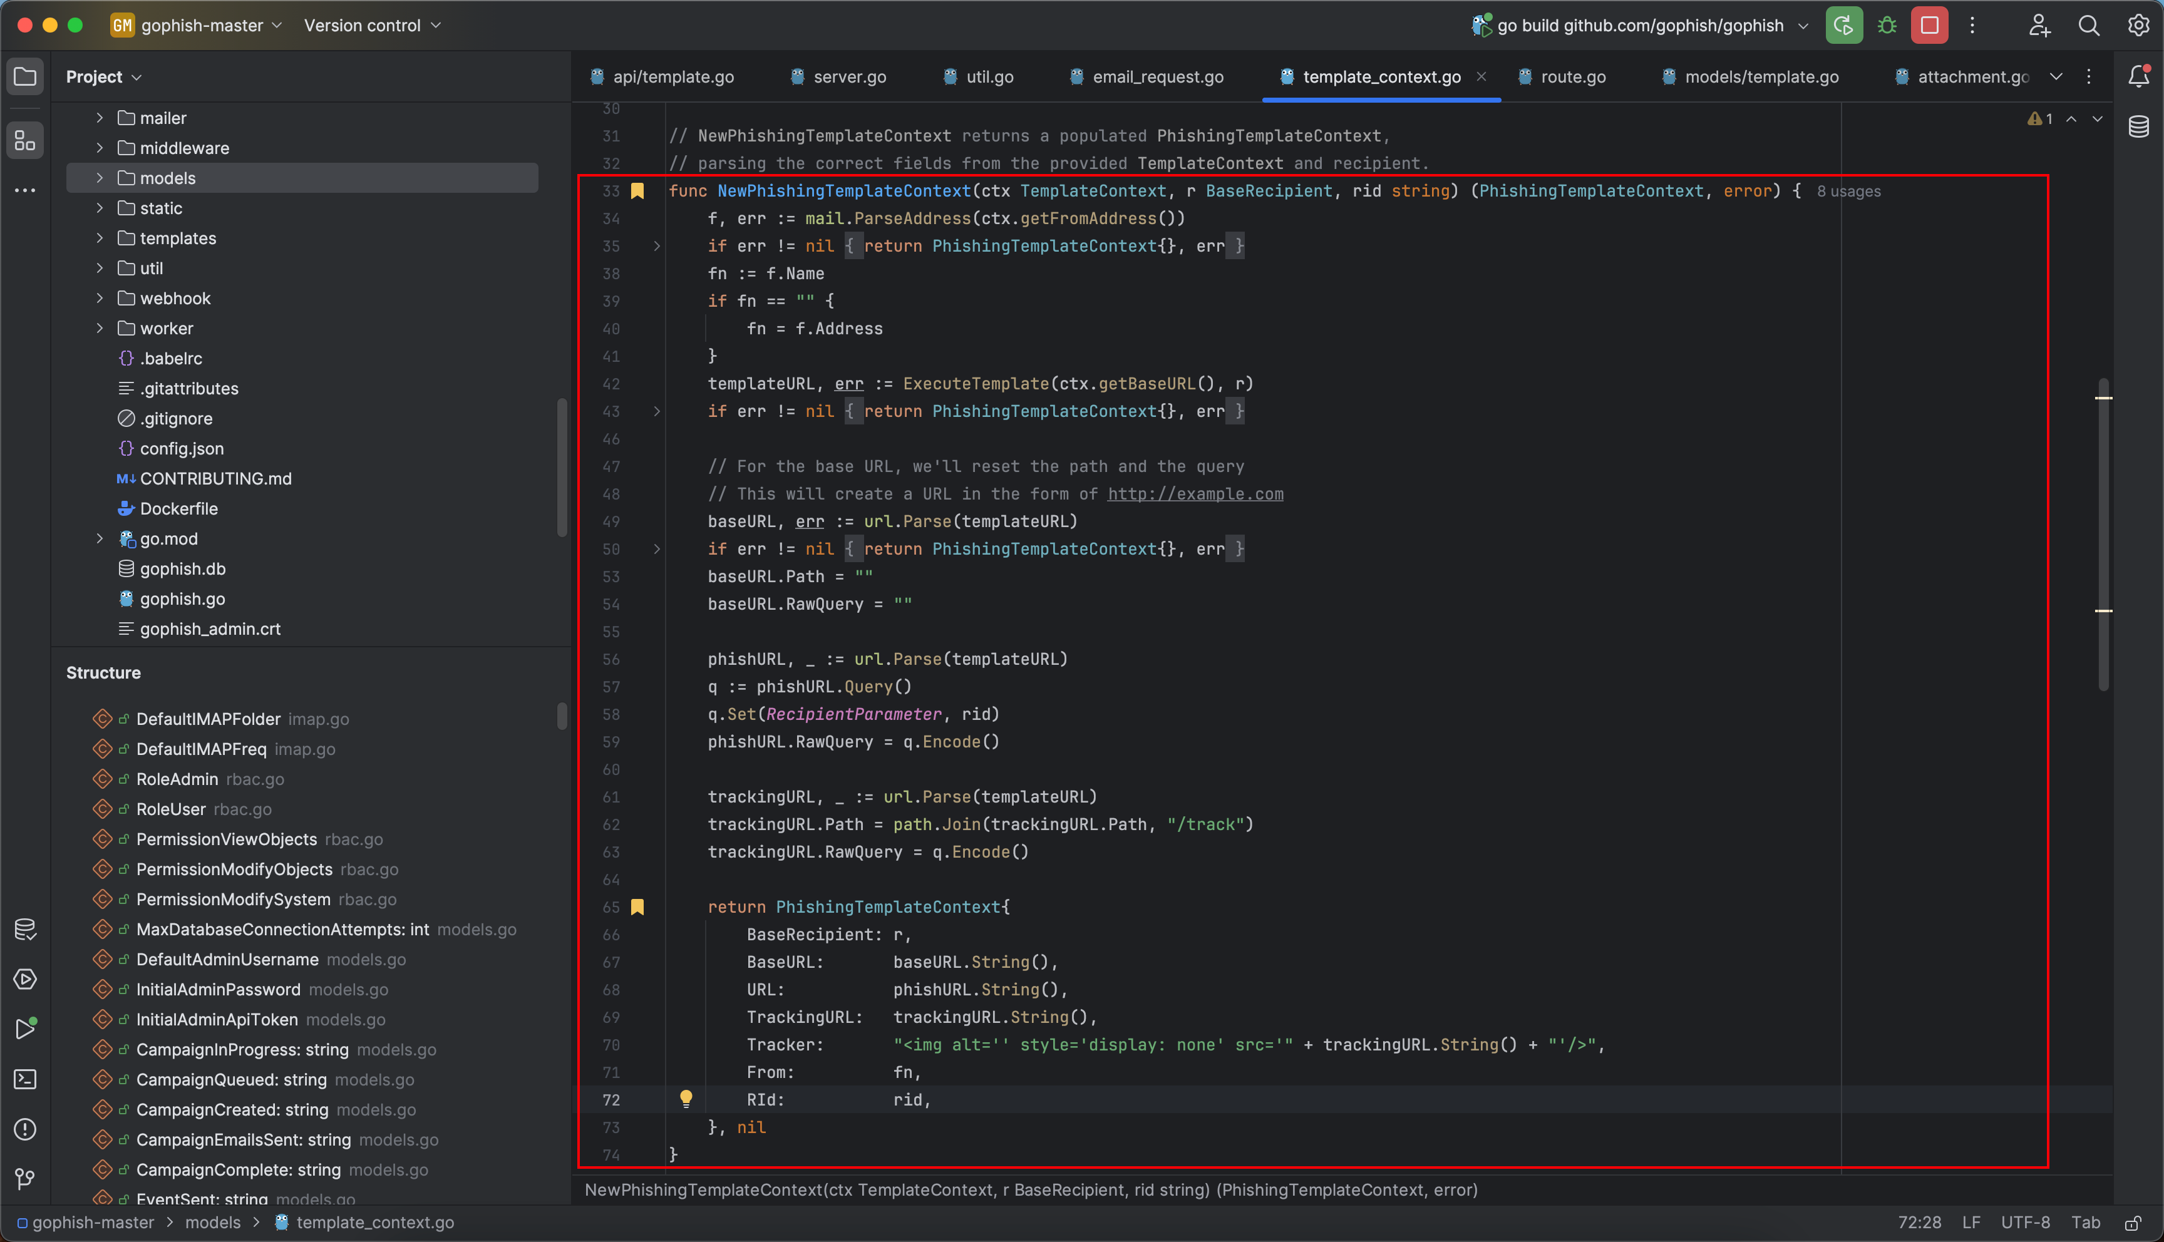Click Structure panel scrollbar thumb
Screen dimensions: 2164x1242
(x=561, y=716)
